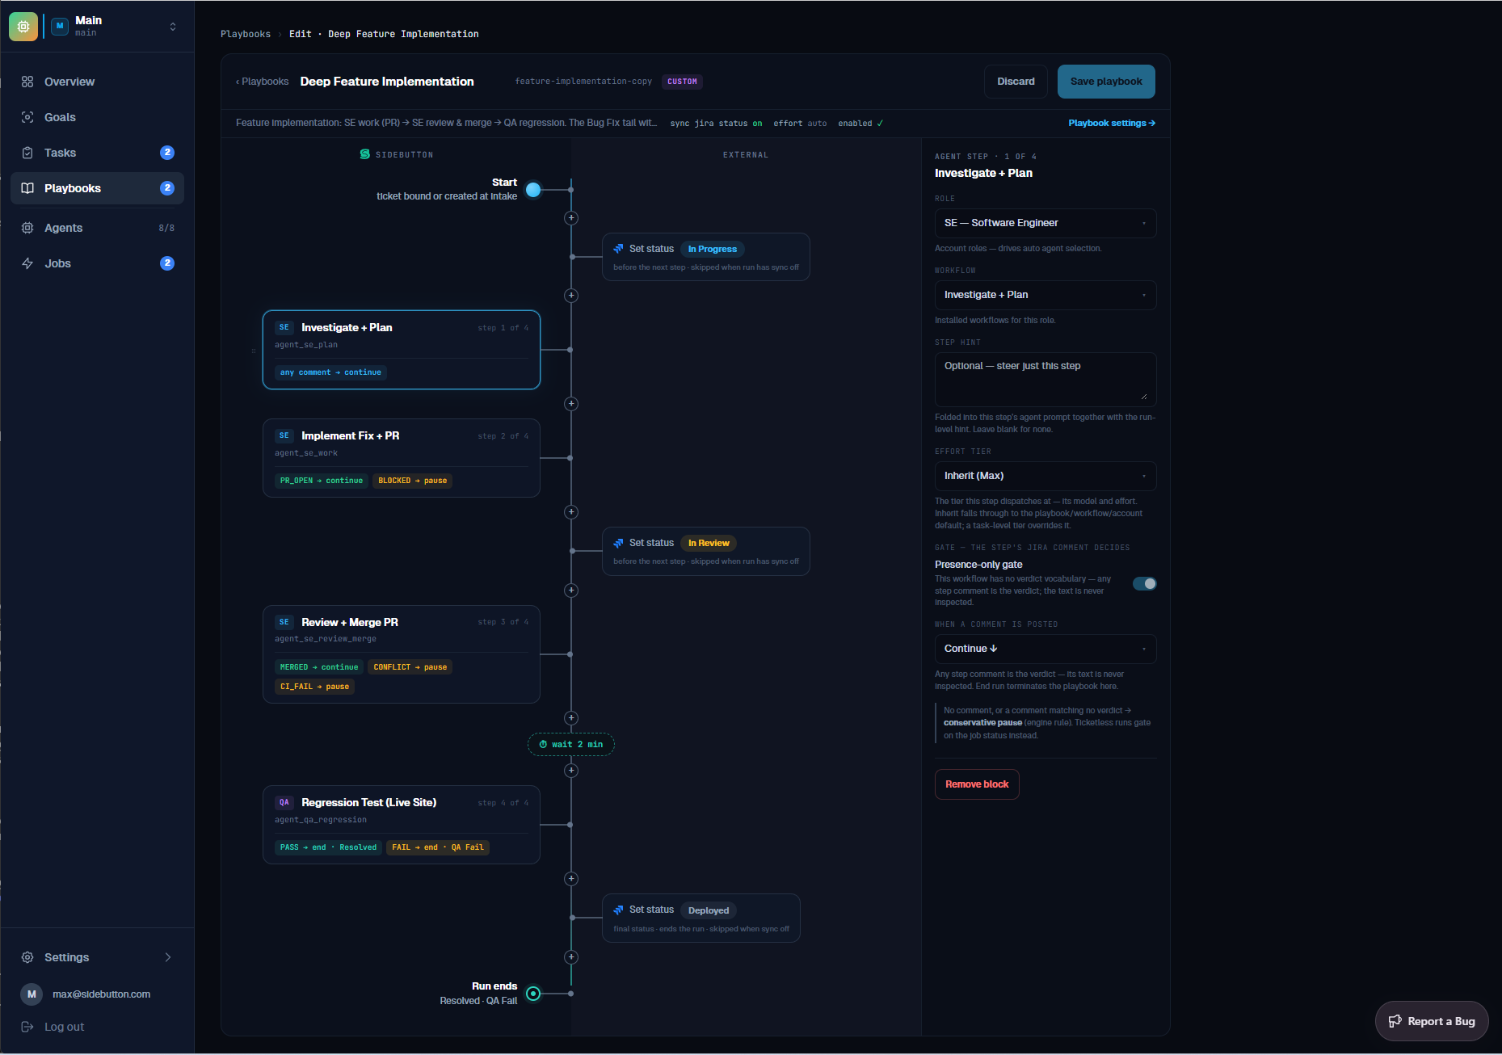
Task: Click the In Progress status badge
Action: tap(712, 249)
